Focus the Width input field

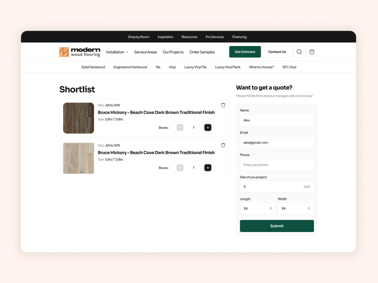(296, 208)
